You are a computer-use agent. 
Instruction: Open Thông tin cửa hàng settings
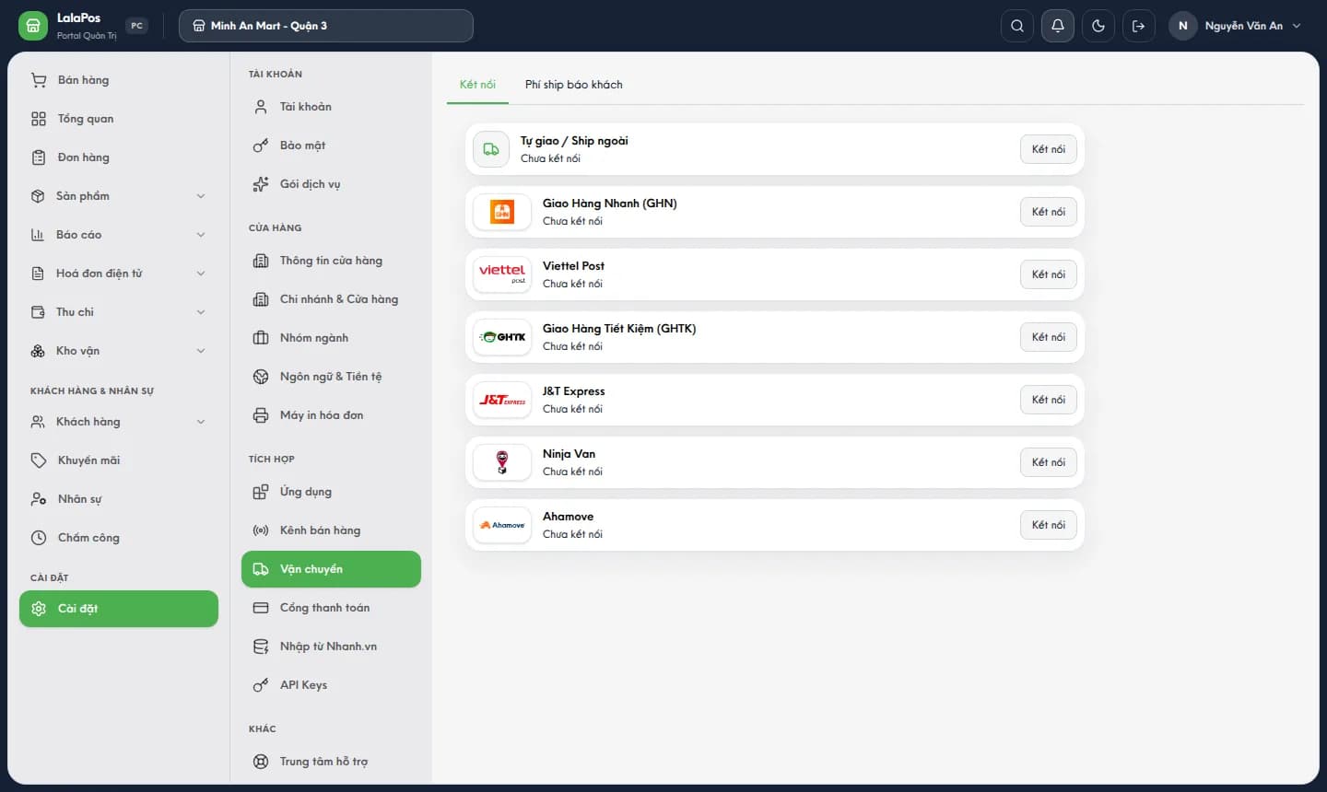pyautogui.click(x=331, y=261)
